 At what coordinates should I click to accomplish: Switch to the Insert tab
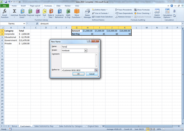pos(23,6)
